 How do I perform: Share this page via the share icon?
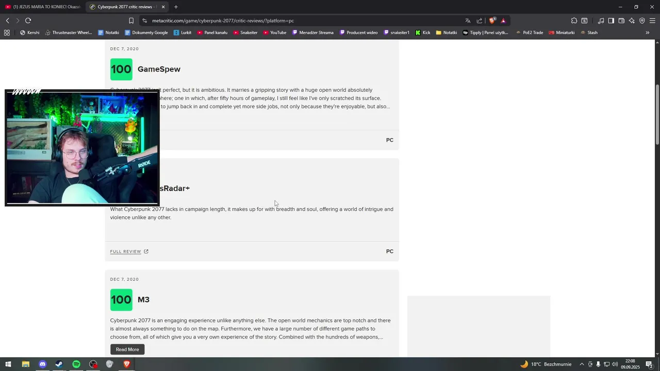tap(480, 21)
